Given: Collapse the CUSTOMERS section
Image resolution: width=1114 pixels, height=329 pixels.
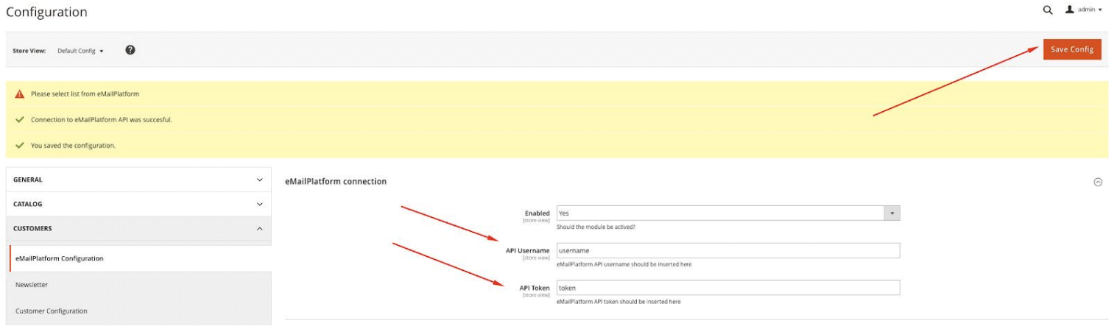Looking at the screenshot, I should 138,229.
